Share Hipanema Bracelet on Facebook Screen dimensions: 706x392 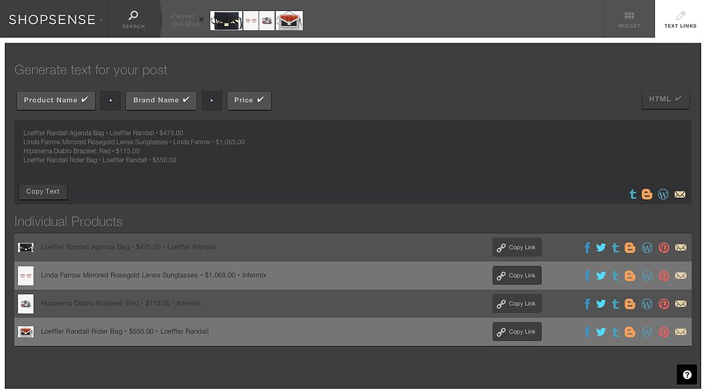coord(587,304)
